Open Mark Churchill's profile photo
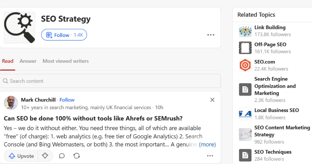 [11, 103]
